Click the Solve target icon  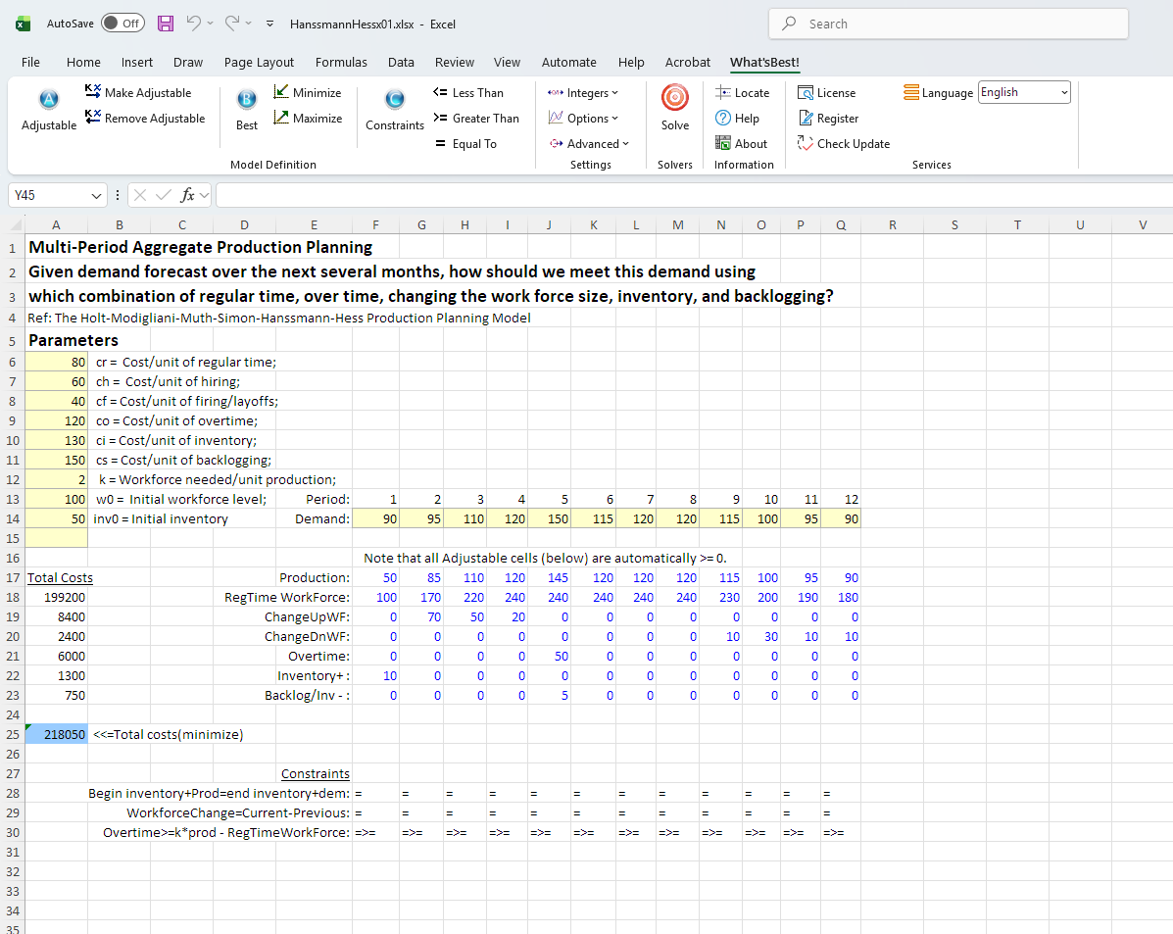(x=674, y=97)
